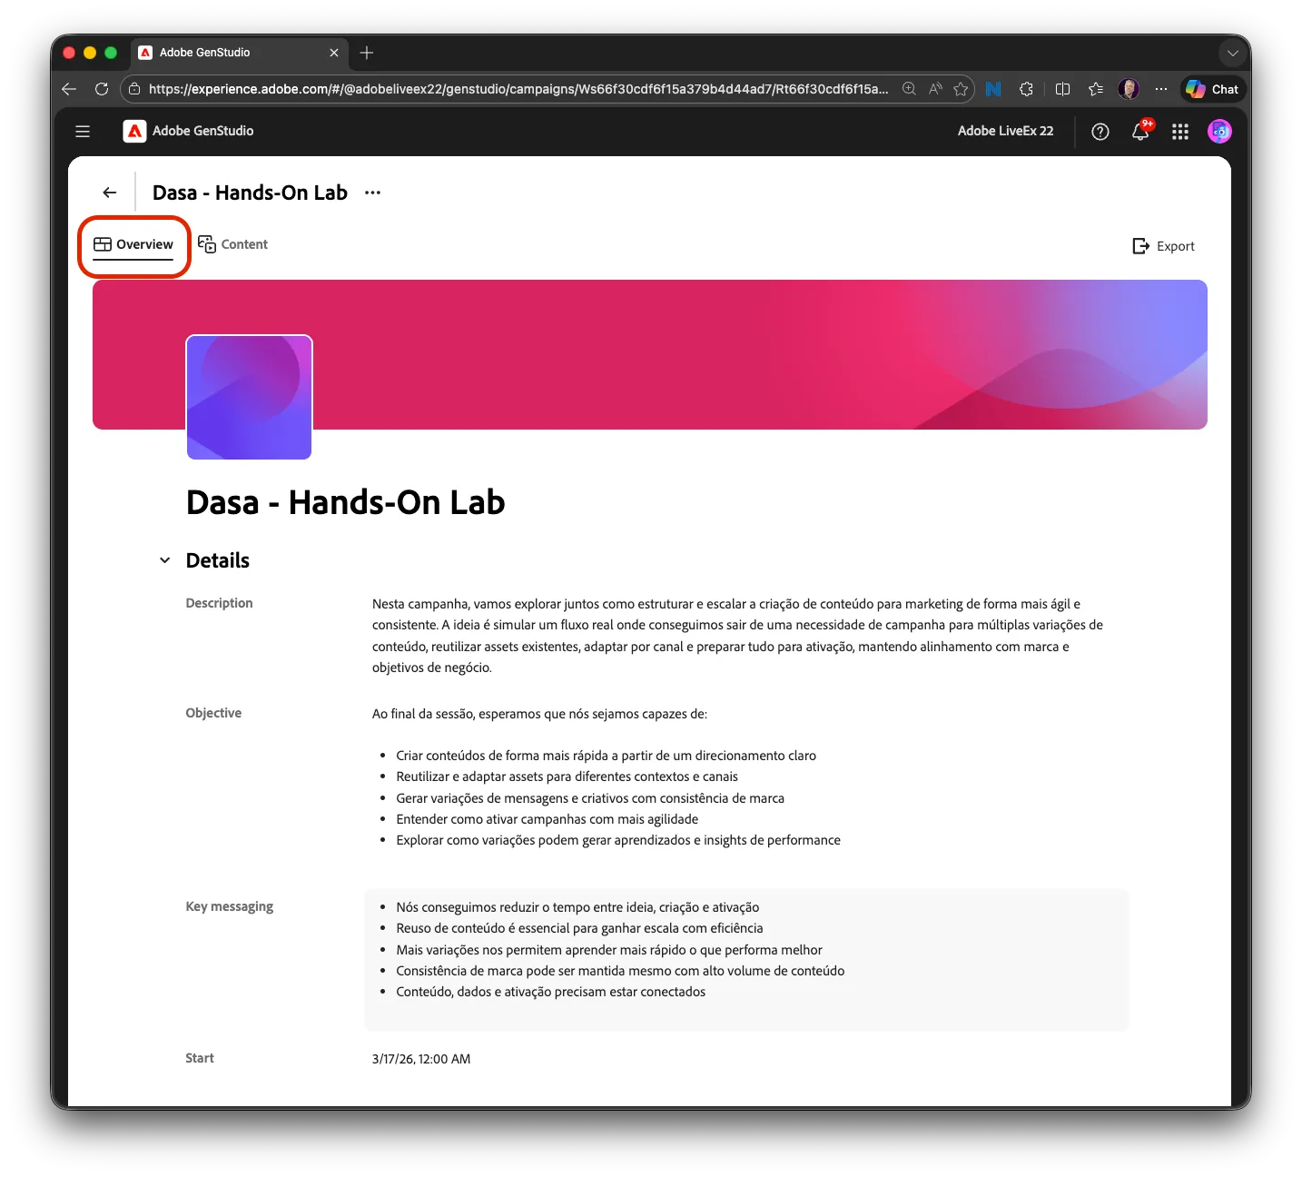Close the Adobe GenStudio browser tab
Screen dimensions: 1302x1177
click(x=334, y=53)
